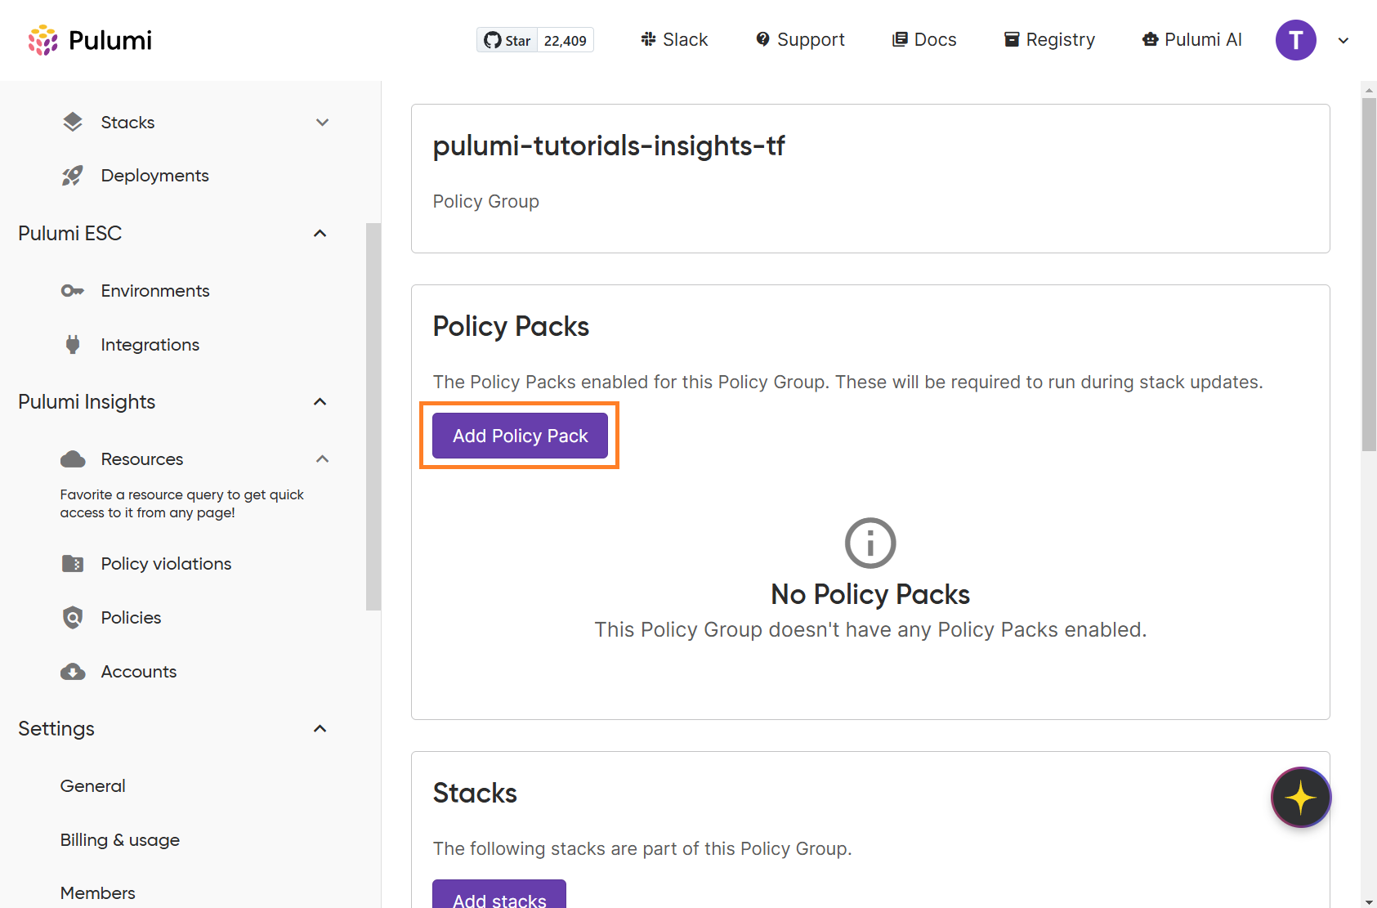Expand the Stacks sidebar chevron
Viewport: 1377px width, 908px height.
pos(322,123)
